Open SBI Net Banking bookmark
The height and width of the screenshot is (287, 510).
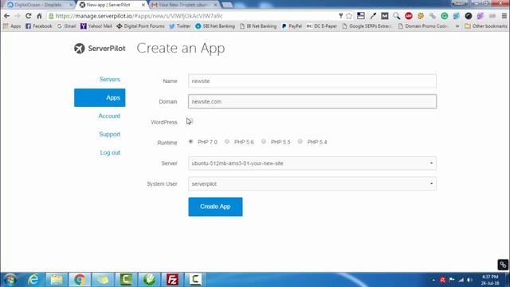click(x=215, y=26)
